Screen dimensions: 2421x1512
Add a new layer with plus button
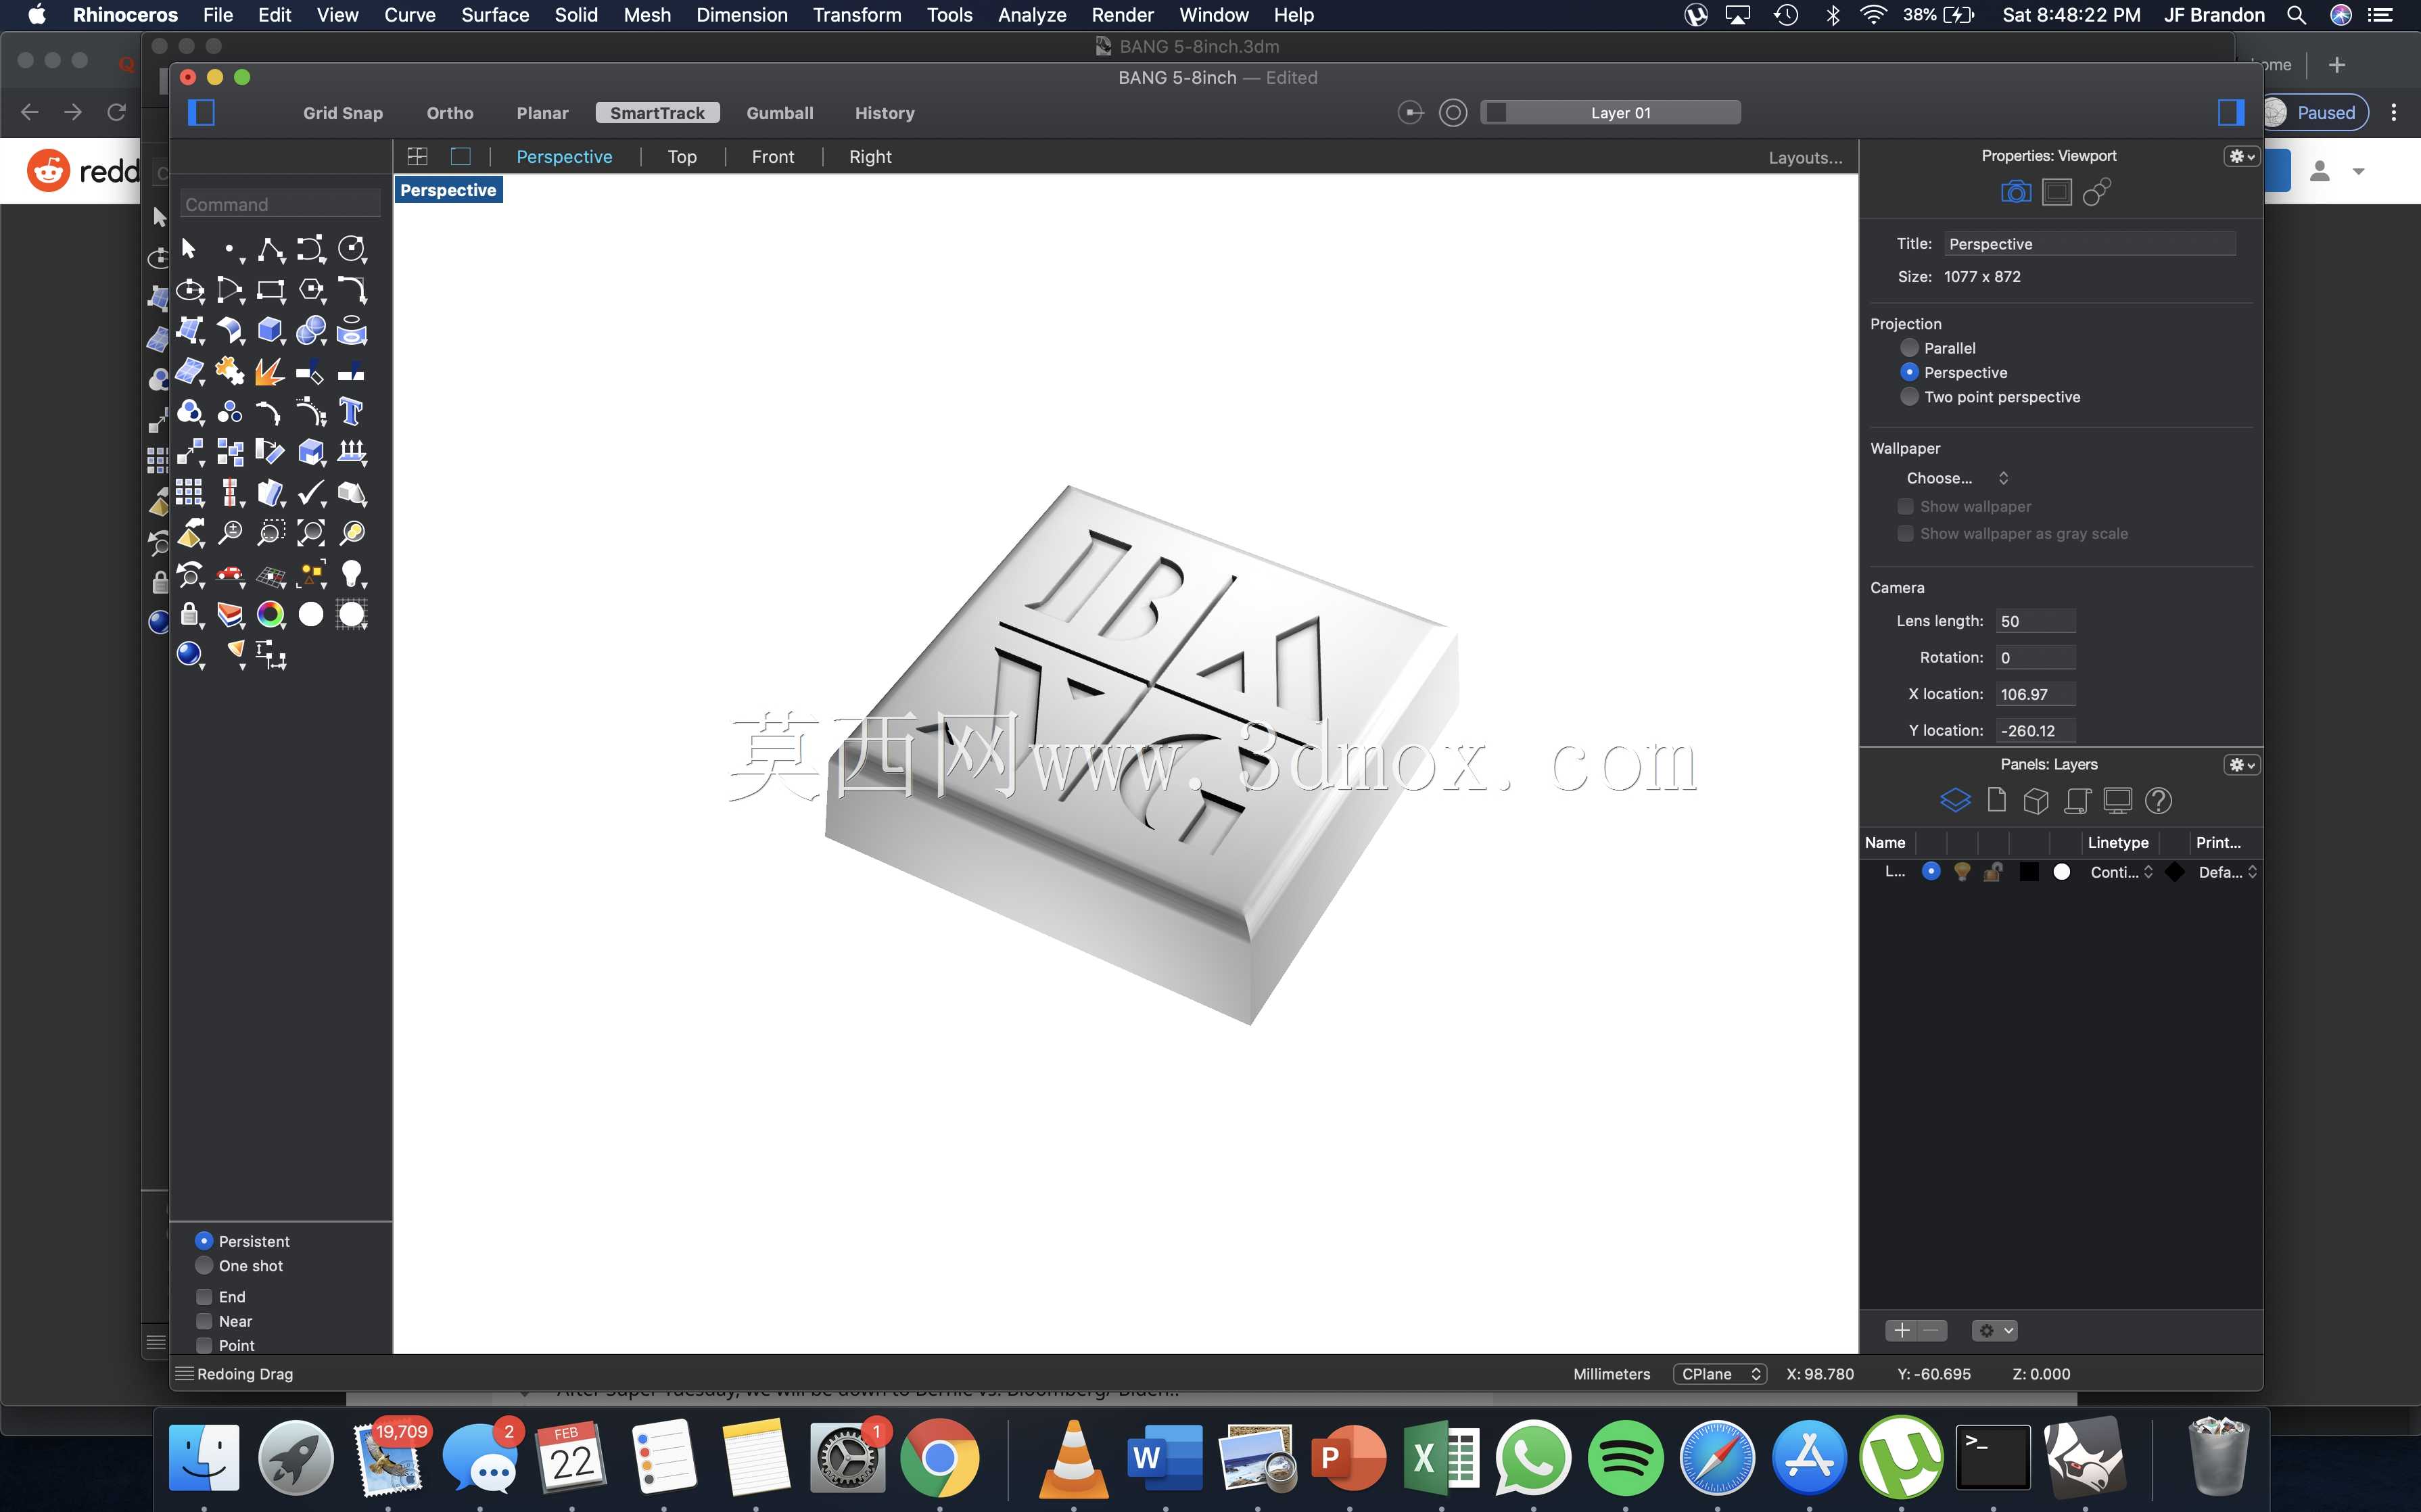(1902, 1330)
